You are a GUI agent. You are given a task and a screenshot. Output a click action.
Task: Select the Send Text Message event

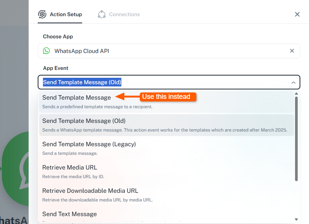point(166,215)
